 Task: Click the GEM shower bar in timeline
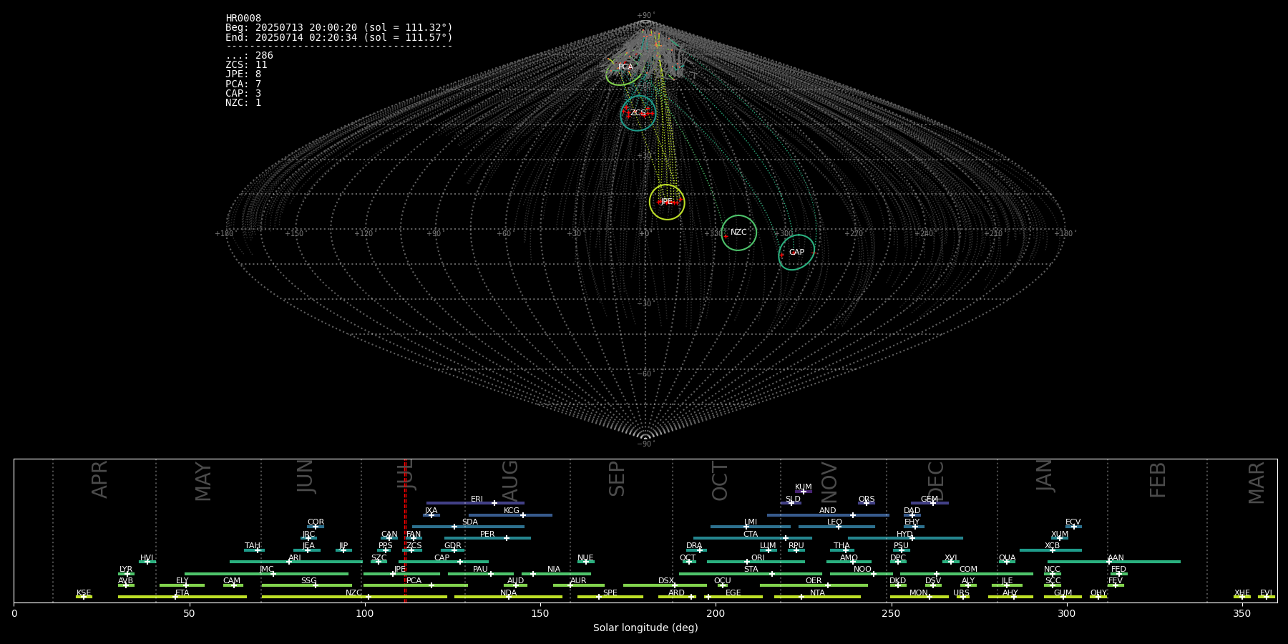(930, 503)
